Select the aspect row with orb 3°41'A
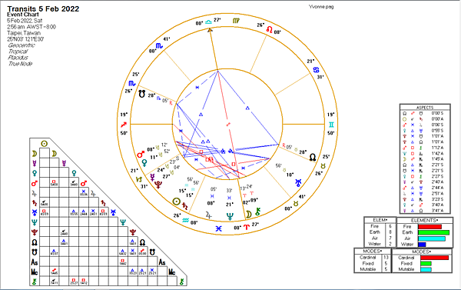The height and width of the screenshot is (290, 461). 424,211
